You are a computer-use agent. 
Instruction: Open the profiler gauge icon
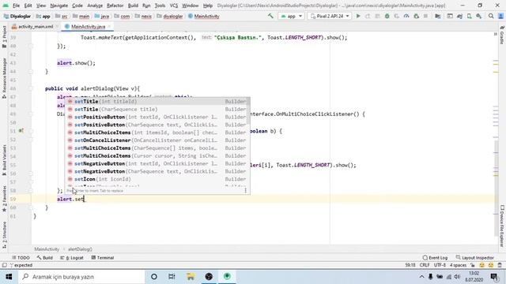pos(406,16)
